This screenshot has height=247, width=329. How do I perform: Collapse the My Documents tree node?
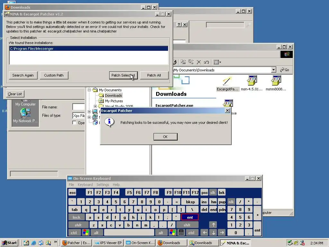[89, 90]
